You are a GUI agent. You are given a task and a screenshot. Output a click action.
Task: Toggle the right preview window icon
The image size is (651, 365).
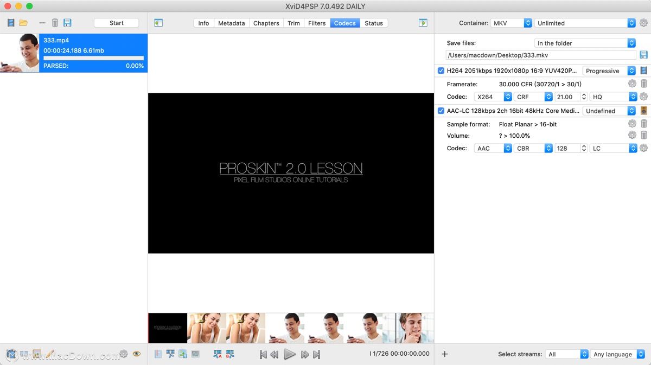point(423,23)
